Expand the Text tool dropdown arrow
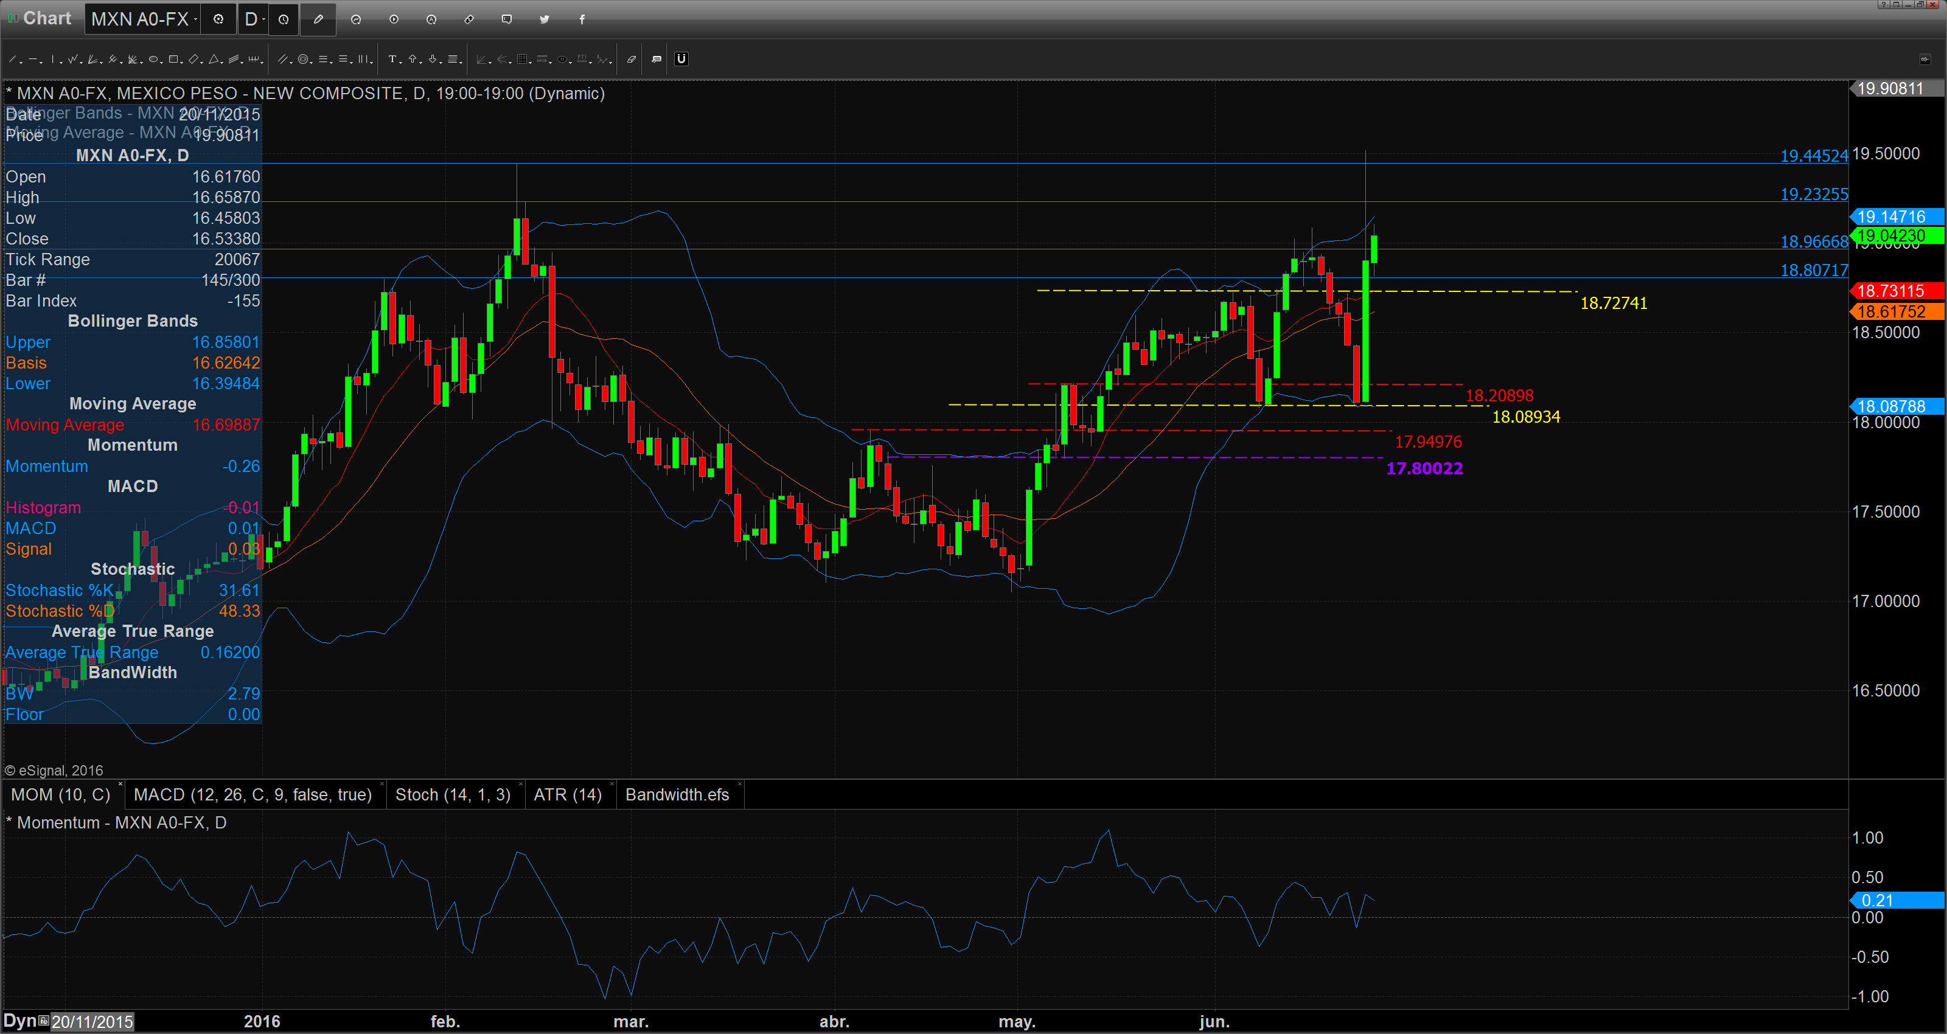The image size is (1947, 1034). tap(400, 63)
